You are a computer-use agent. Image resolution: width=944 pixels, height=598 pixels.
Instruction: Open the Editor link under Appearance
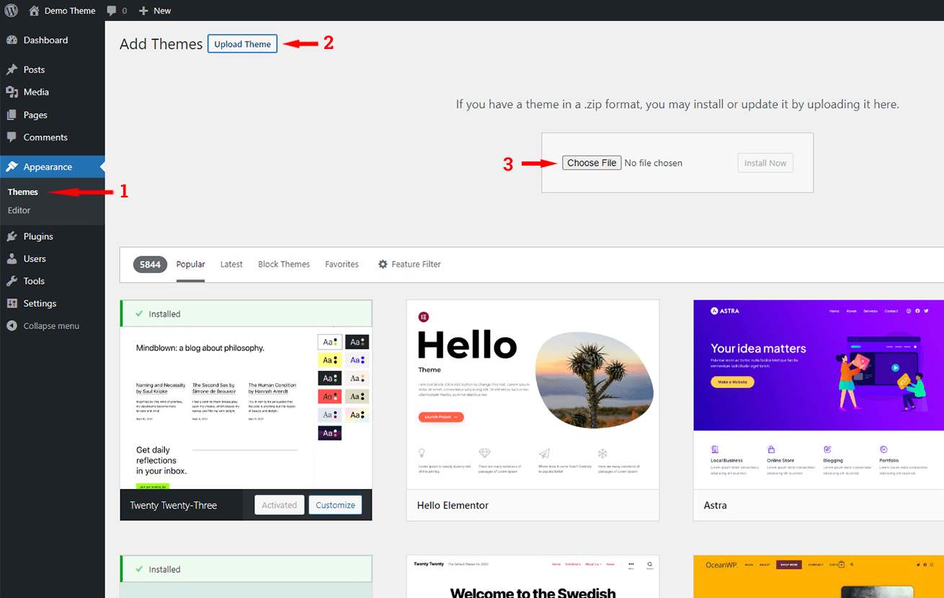[19, 210]
